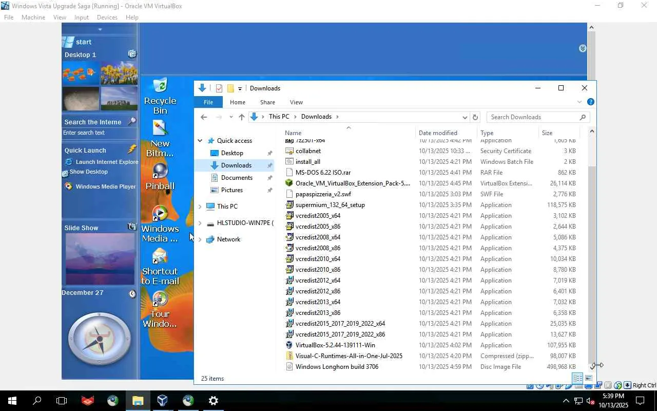Open Explorer Help via the blue question mark

[x=591, y=102]
